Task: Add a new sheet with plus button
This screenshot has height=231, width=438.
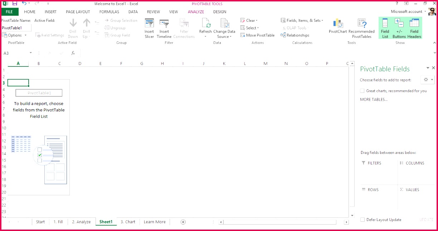Action: [183, 222]
